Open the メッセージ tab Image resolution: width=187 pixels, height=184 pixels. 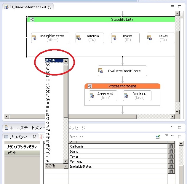[x=77, y=128]
